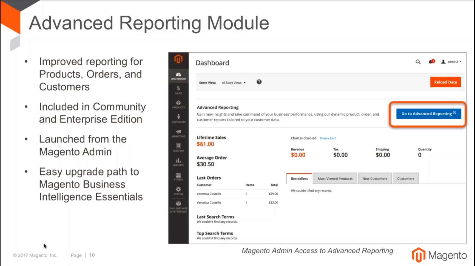Expand the admin2 account dropdown arrow
Image resolution: width=475 pixels, height=266 pixels.
(460, 62)
